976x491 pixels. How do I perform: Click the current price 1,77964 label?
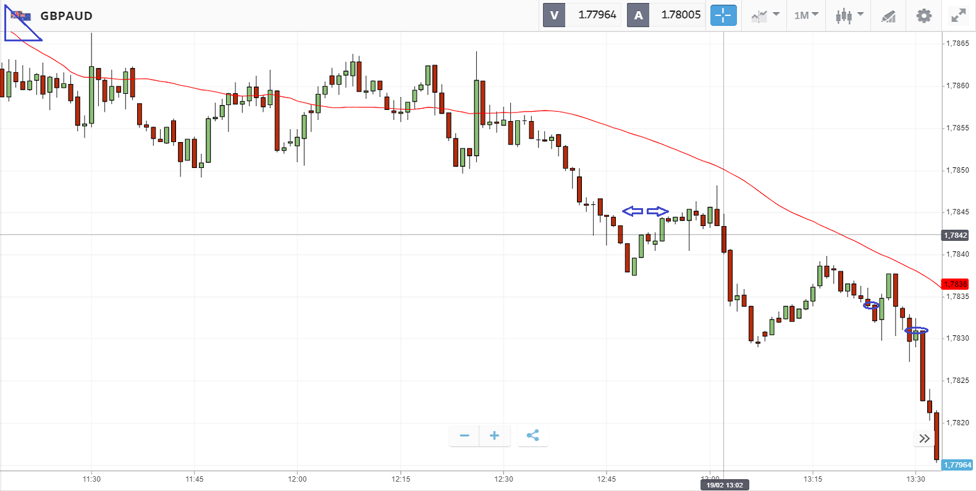[957, 465]
